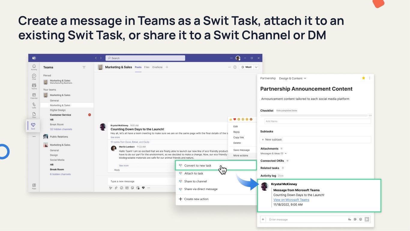Toggle the favorite star on Swit task
410x231 pixels.
[x=363, y=78]
